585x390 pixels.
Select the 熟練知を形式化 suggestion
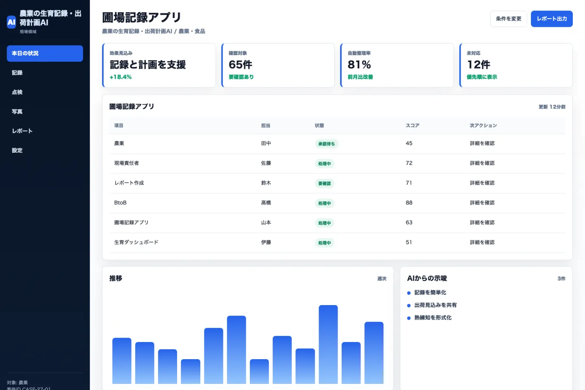click(x=433, y=318)
